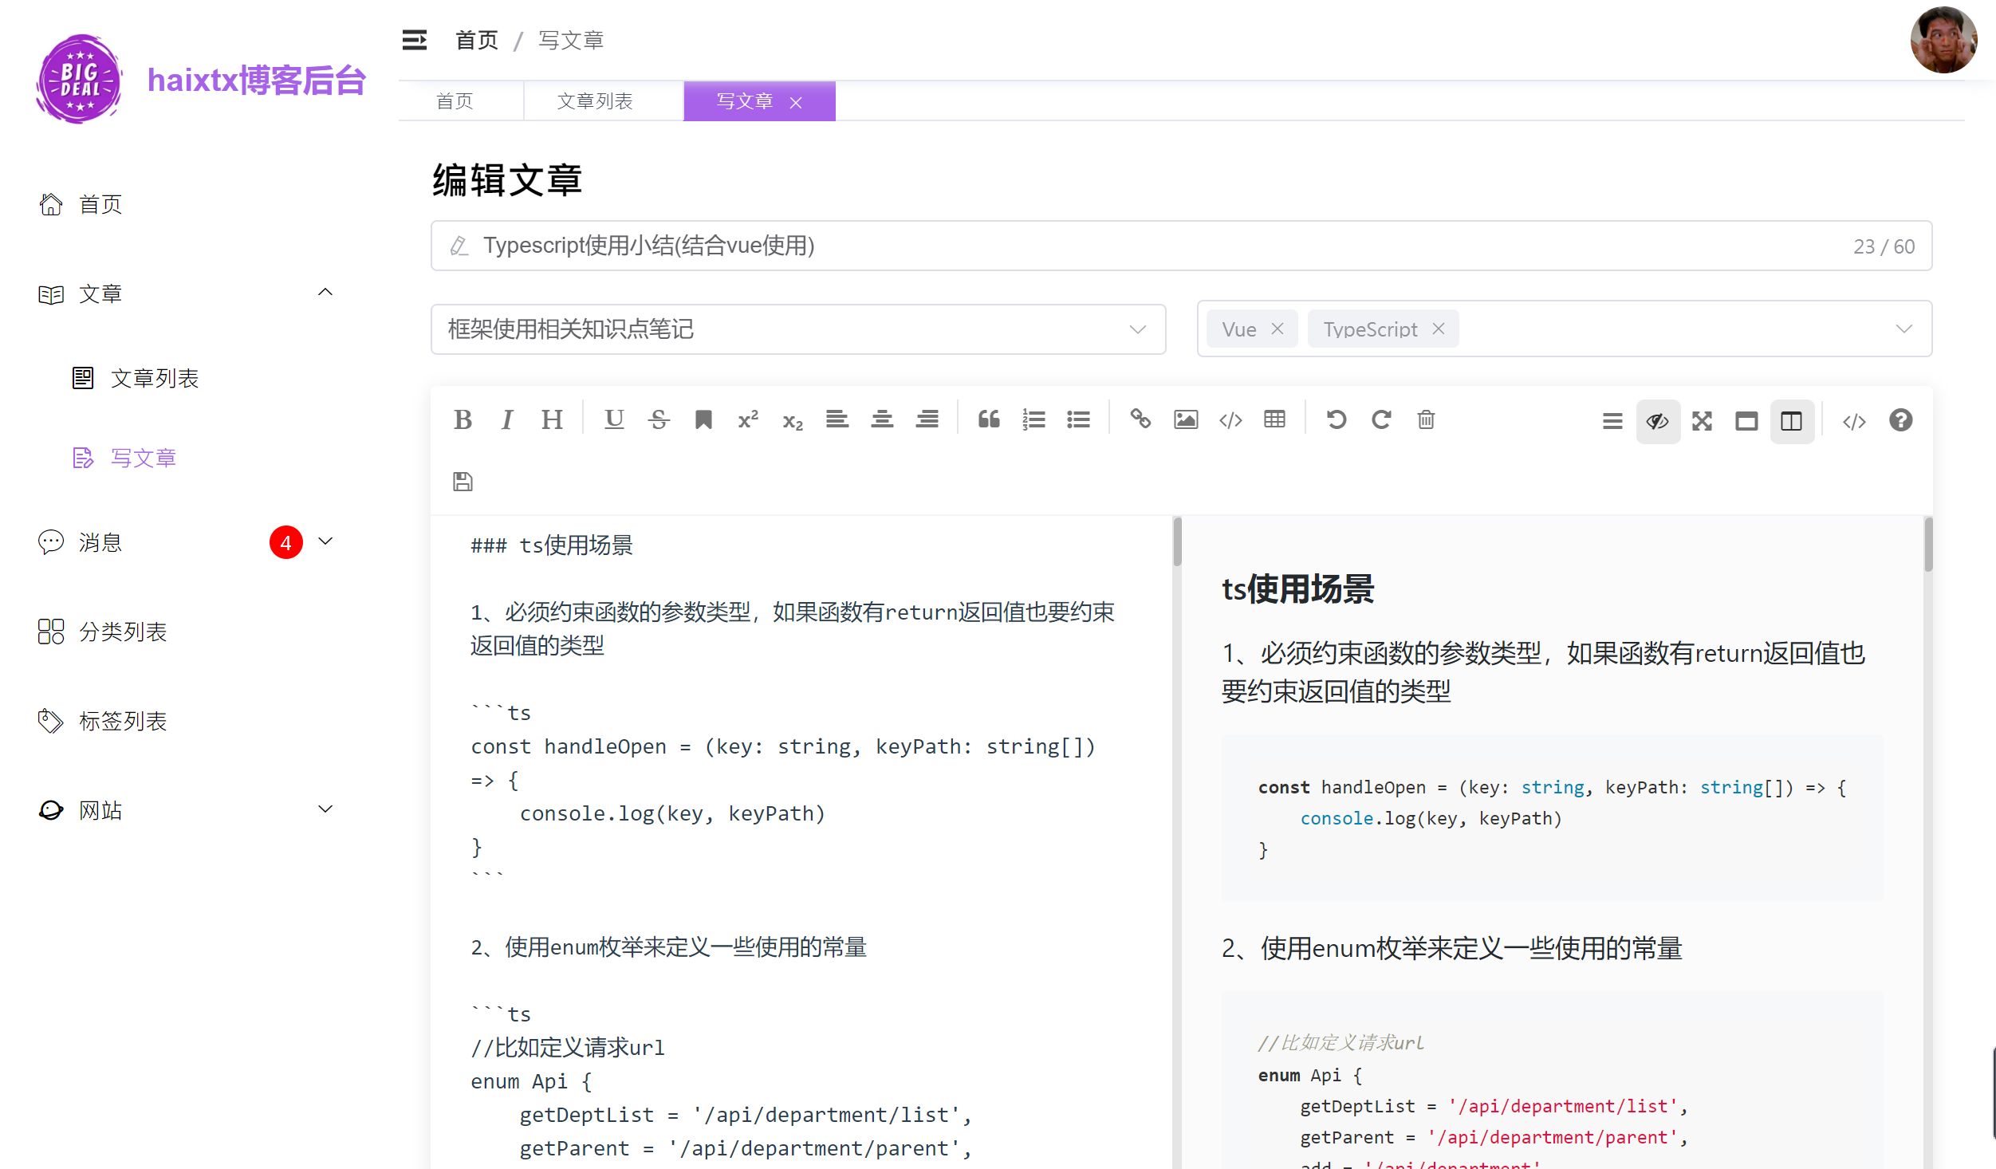The width and height of the screenshot is (1996, 1169).
Task: Open the tags dropdown arrow
Action: (1903, 329)
